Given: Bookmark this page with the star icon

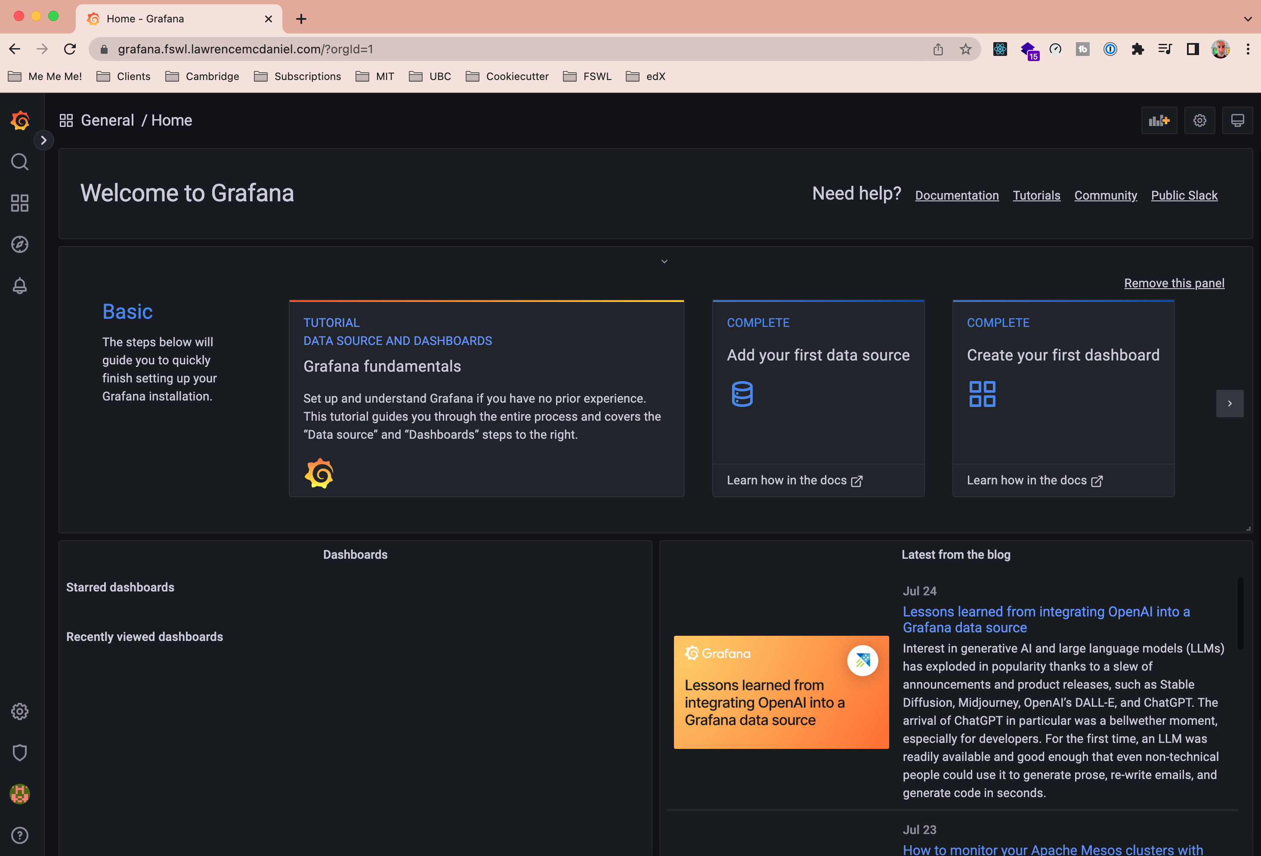Looking at the screenshot, I should [x=966, y=49].
